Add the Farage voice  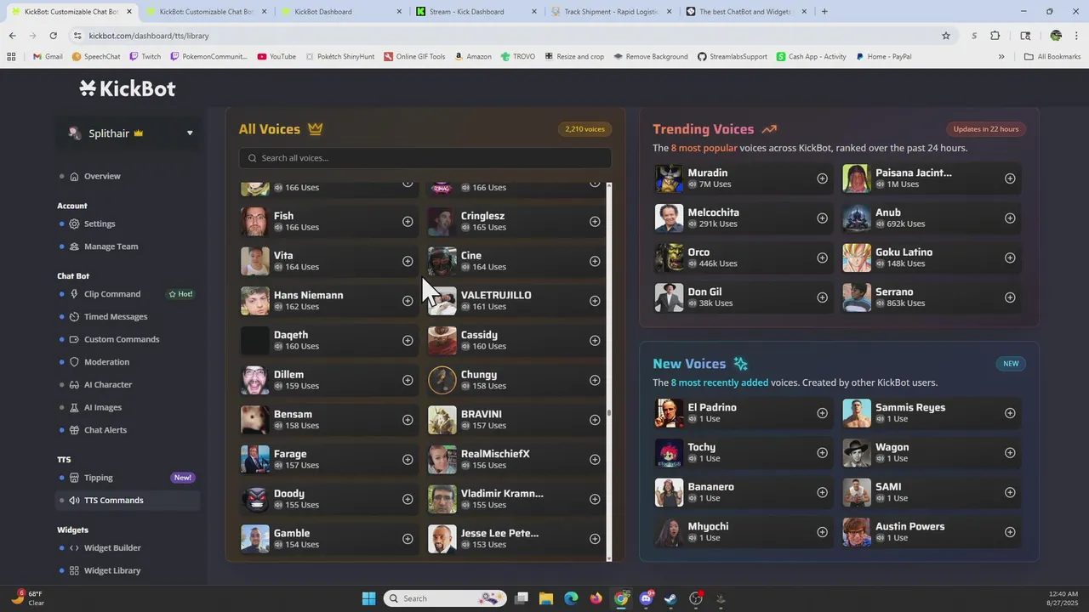pyautogui.click(x=408, y=459)
